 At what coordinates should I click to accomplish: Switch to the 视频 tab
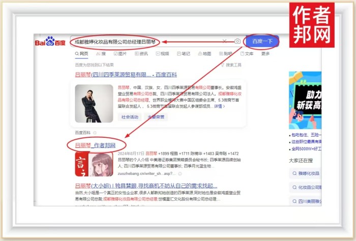pos(163,53)
